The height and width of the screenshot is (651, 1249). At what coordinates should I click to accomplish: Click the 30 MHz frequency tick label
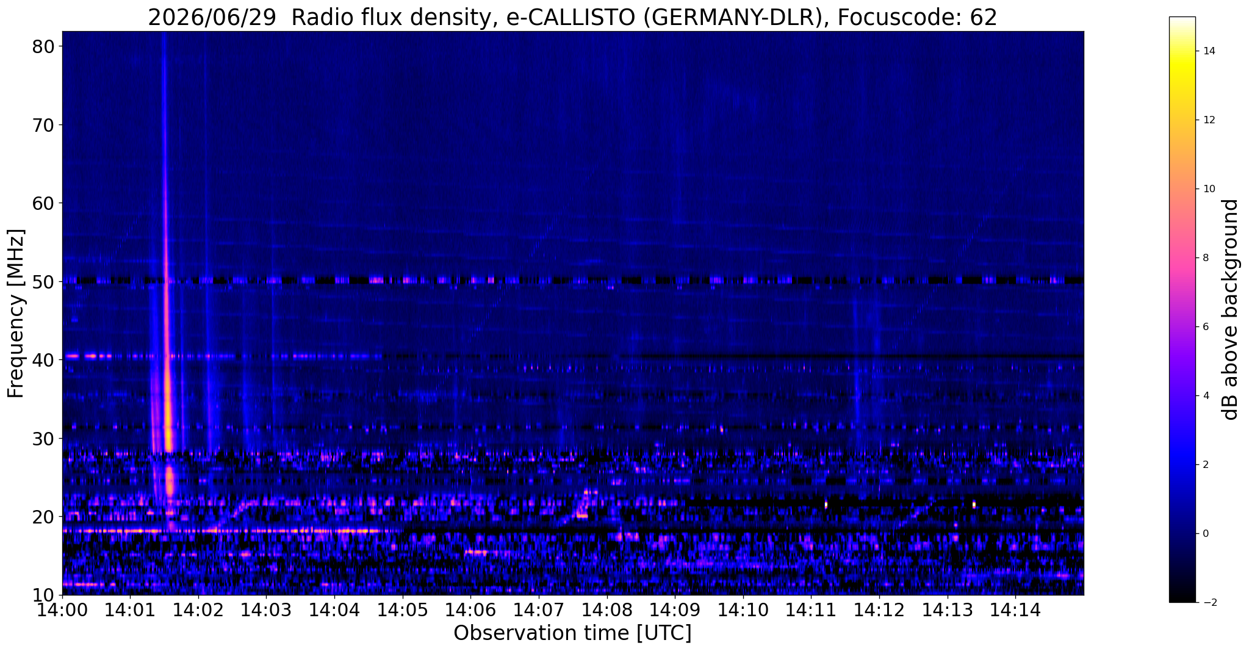click(x=45, y=438)
